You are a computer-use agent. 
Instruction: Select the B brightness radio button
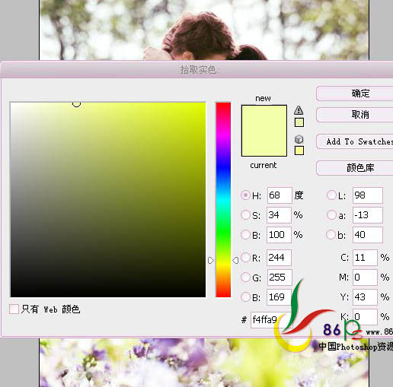pyautogui.click(x=245, y=235)
